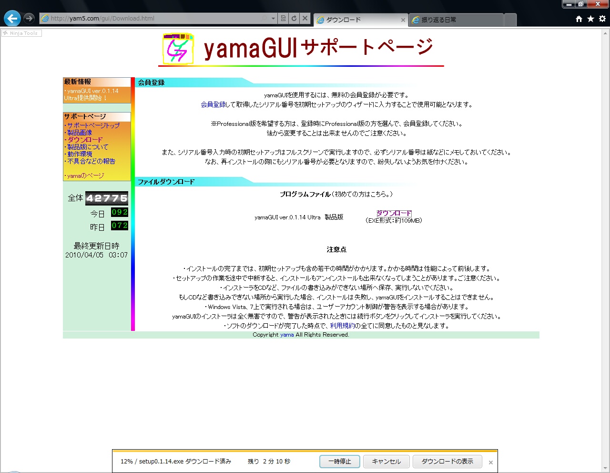Image resolution: width=610 pixels, height=473 pixels.
Task: Open the 不具合などの報告 sidebar link
Action: [91, 161]
